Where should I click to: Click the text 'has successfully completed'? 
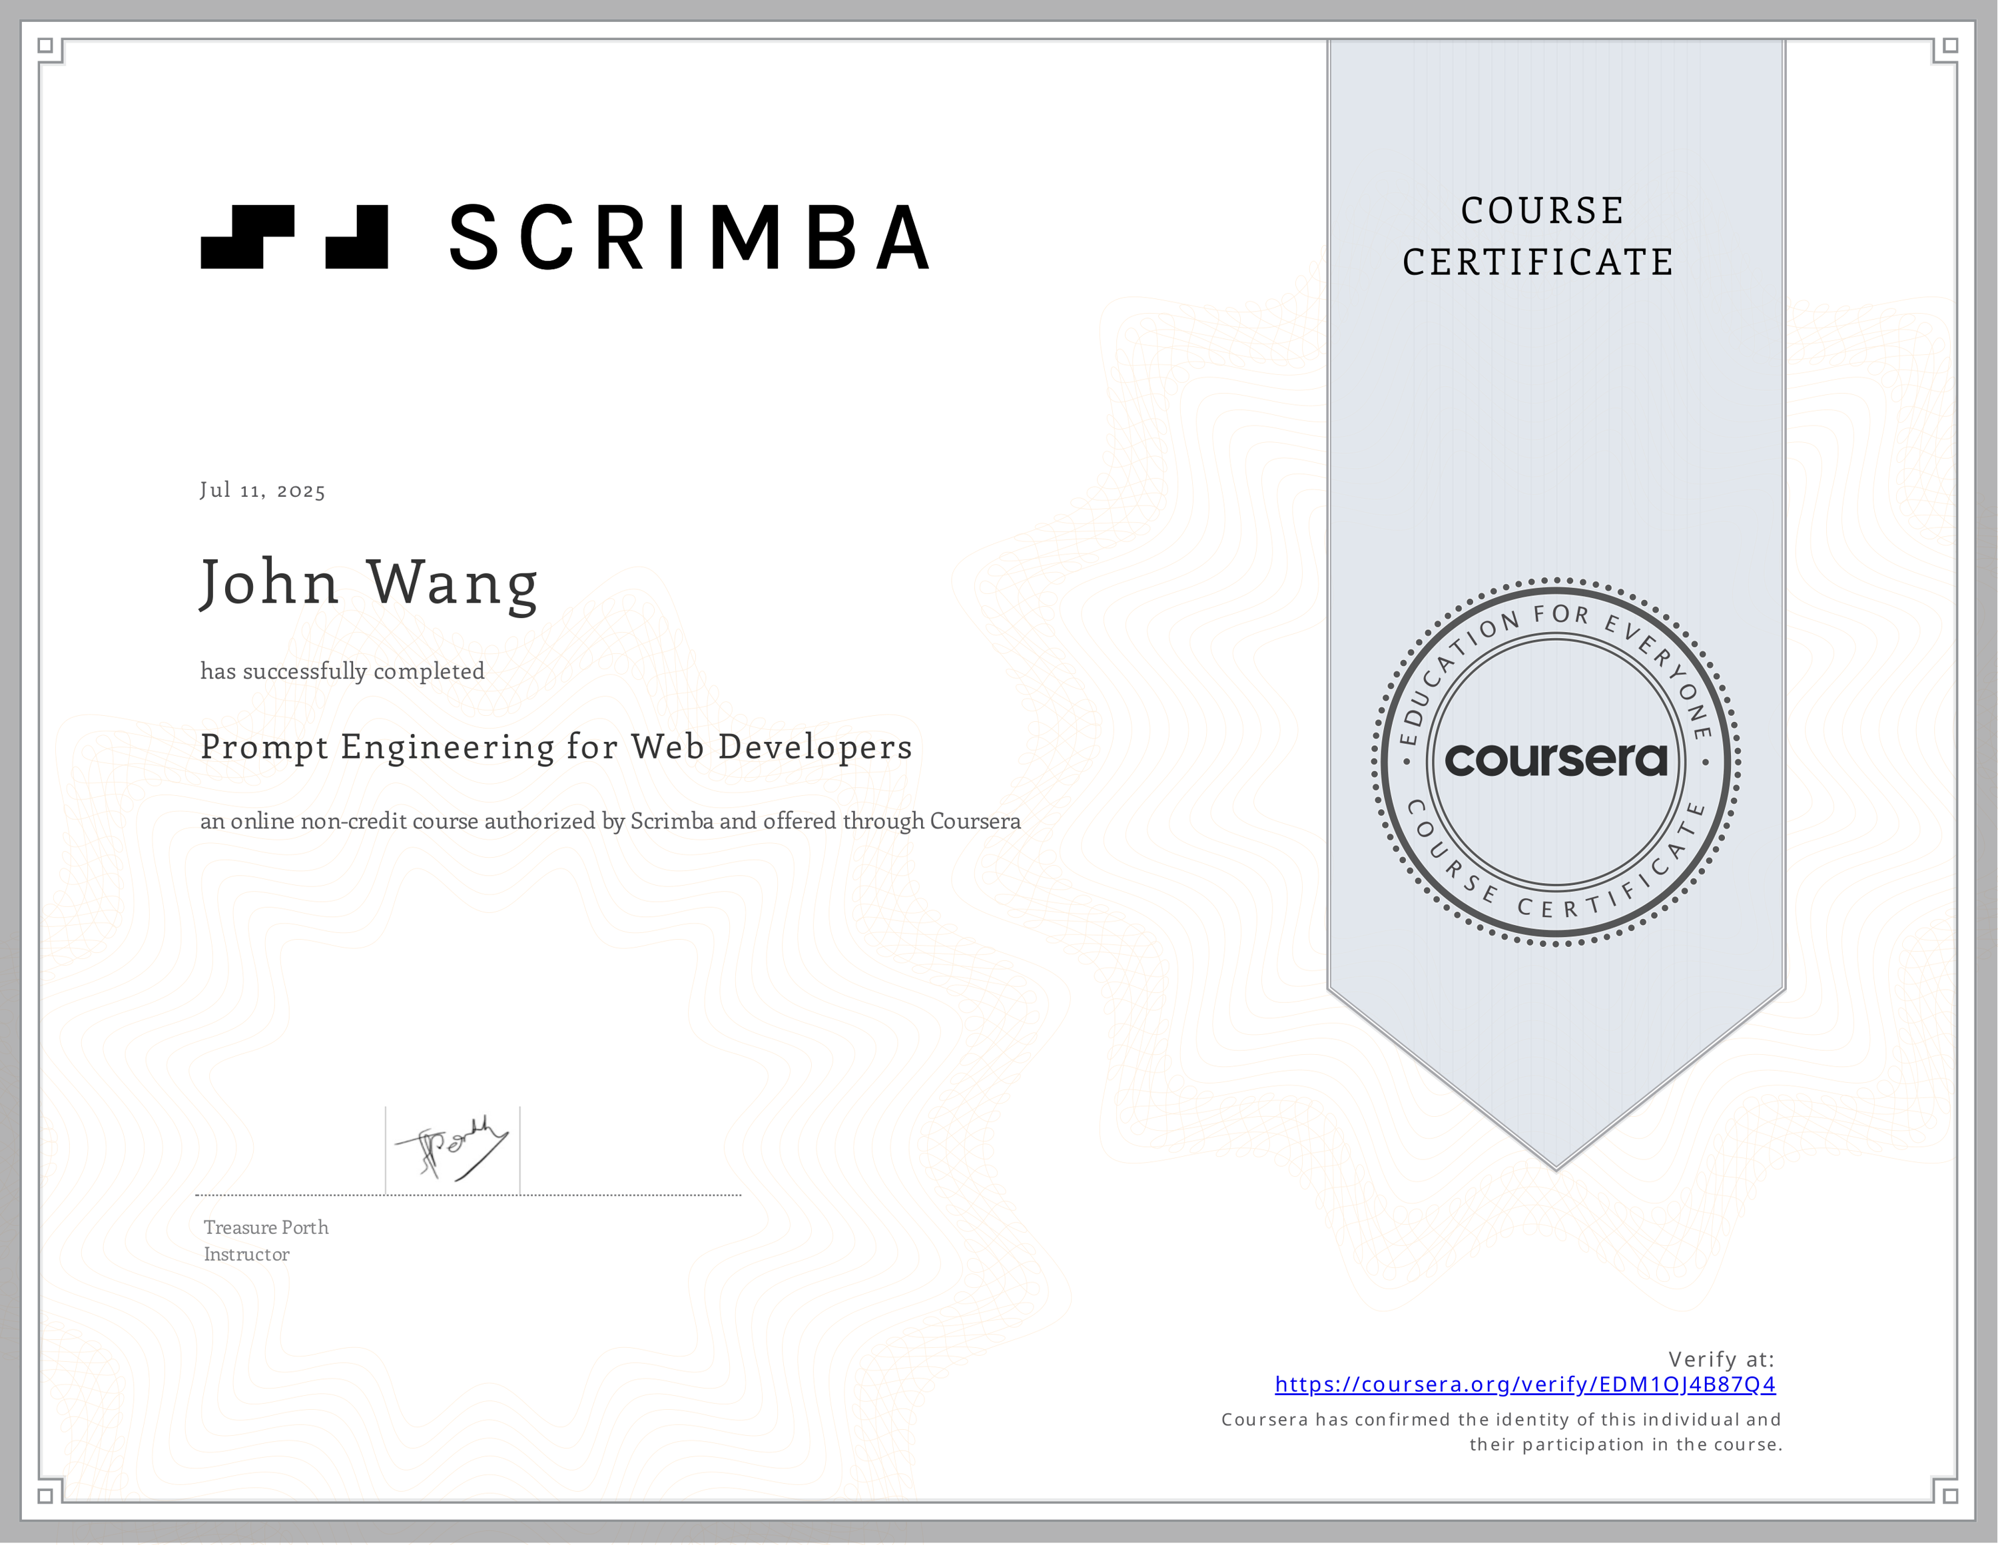tap(342, 671)
